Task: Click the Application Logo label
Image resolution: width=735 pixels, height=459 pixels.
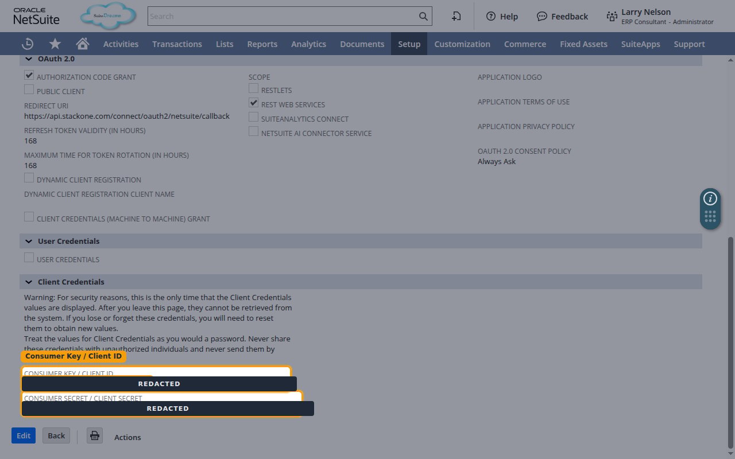Action: point(509,77)
